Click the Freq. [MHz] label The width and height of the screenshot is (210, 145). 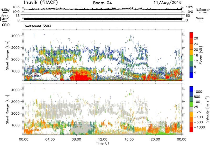5,18
